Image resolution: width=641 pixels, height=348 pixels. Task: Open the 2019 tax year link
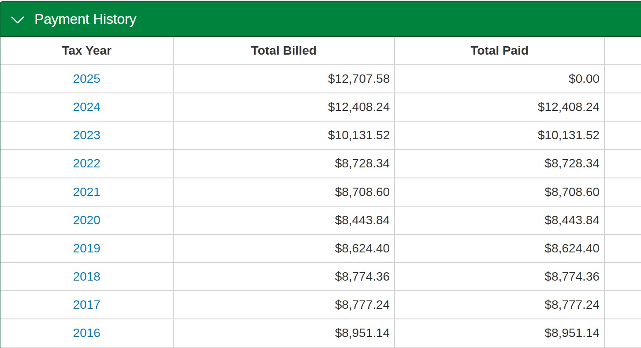click(86, 248)
